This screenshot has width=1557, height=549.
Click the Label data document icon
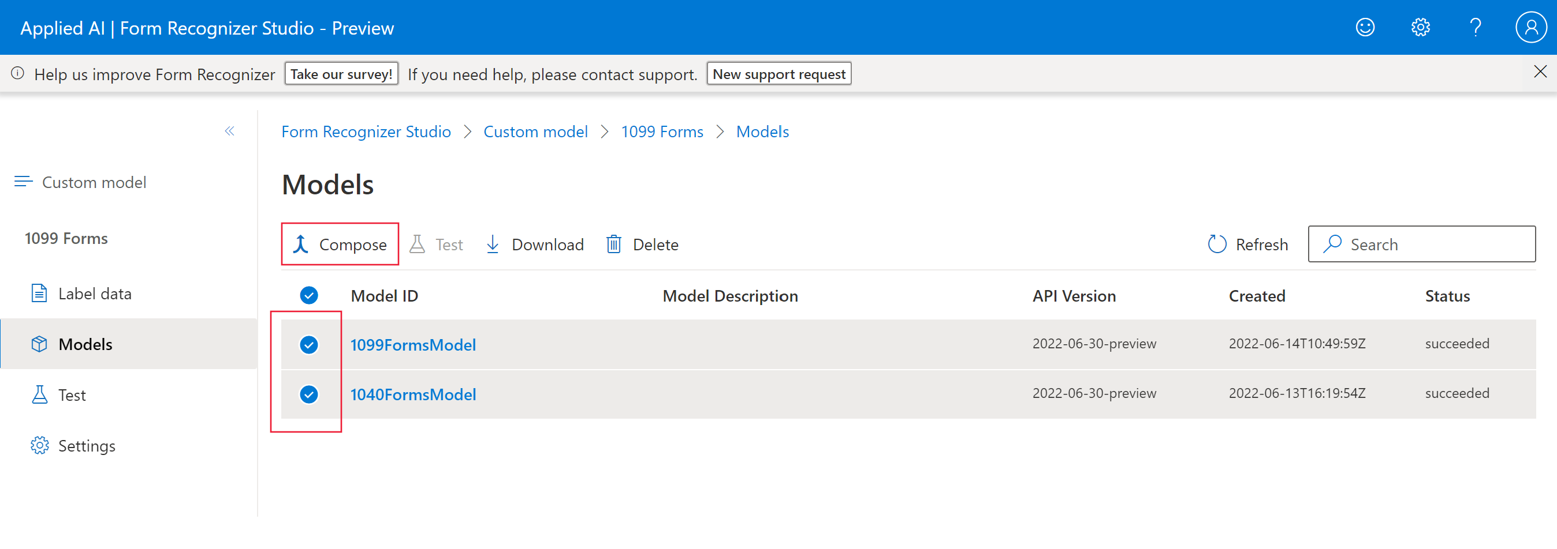(x=39, y=293)
